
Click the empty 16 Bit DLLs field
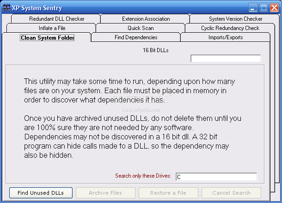coord(226,58)
